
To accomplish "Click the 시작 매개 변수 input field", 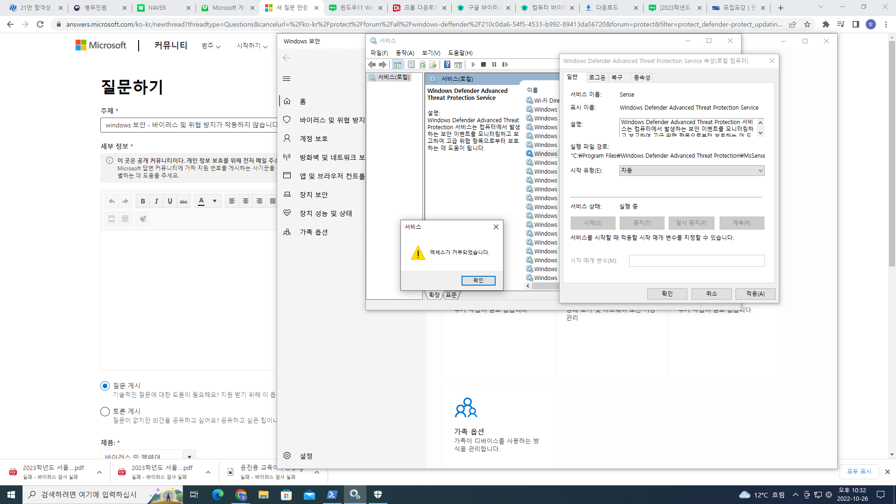I will [x=696, y=260].
